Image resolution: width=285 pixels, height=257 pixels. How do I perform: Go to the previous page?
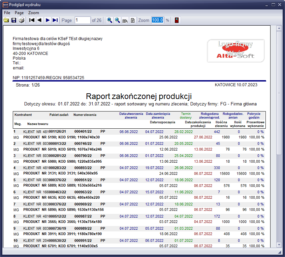(39, 20)
